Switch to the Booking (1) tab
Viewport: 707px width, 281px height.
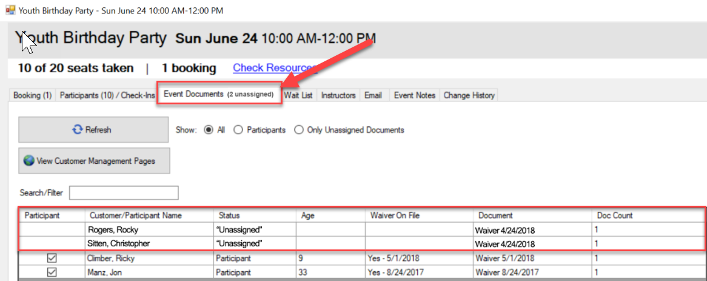(x=33, y=95)
